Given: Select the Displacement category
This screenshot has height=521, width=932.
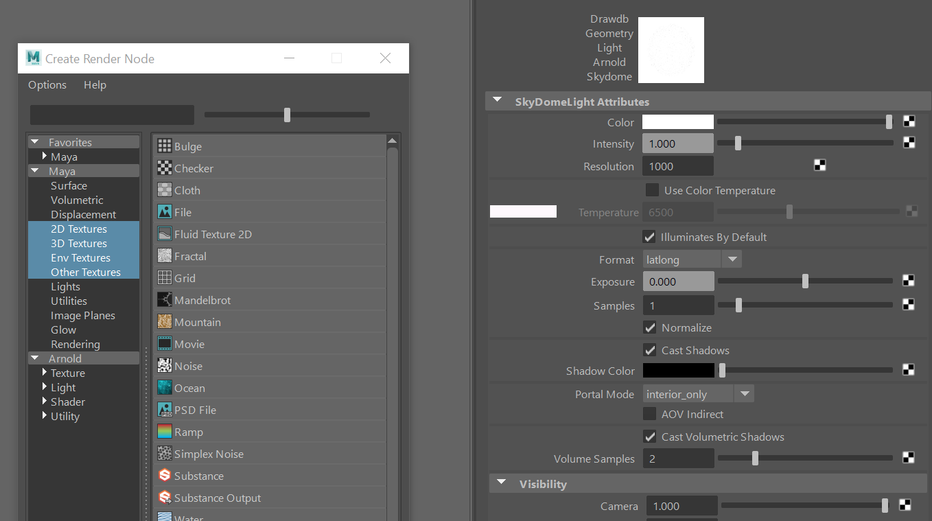Looking at the screenshot, I should 84,215.
